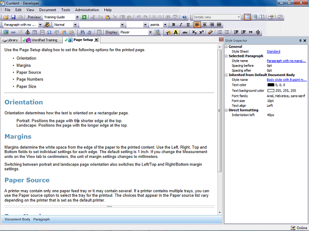
Task: Create a numbered list
Action: tap(220, 32)
